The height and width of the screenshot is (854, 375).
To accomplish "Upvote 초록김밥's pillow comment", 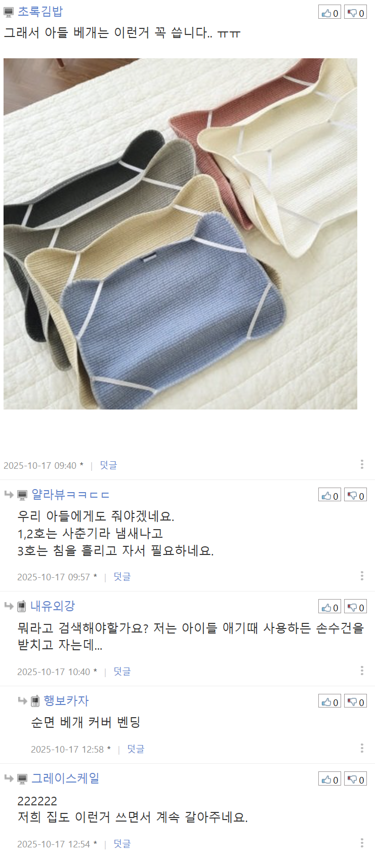I will 329,12.
